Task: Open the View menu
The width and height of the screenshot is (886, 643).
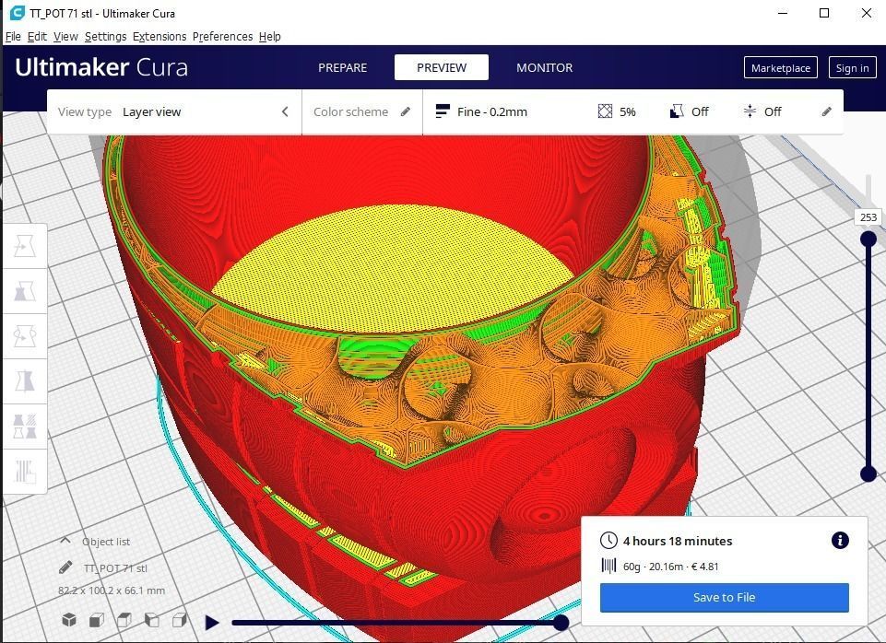Action: click(x=65, y=36)
